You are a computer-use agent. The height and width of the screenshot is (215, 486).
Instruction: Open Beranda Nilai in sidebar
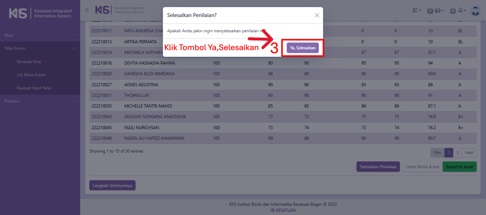pyautogui.click(x=29, y=62)
